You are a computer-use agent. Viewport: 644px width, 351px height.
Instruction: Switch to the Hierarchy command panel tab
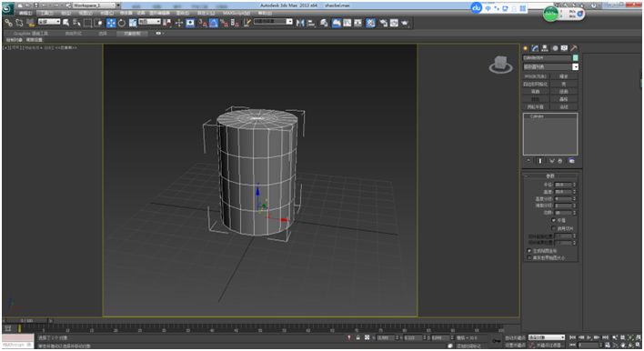[545, 48]
